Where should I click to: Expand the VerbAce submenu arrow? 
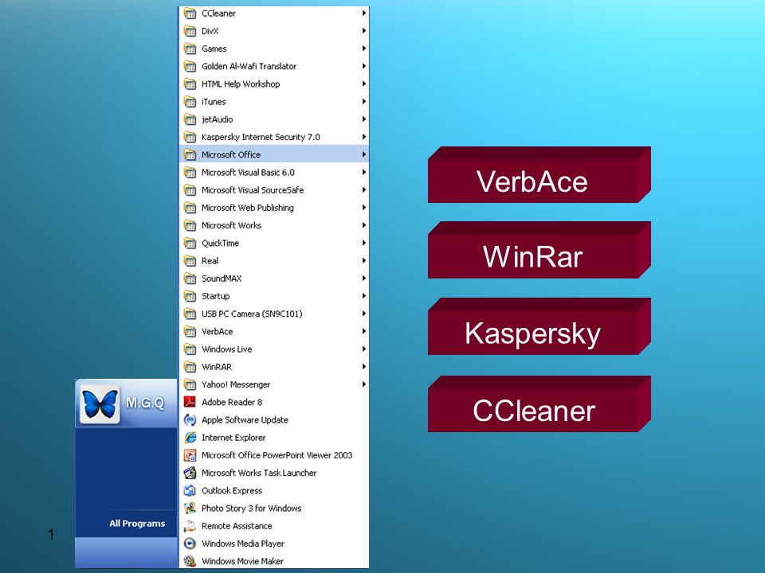tap(364, 331)
